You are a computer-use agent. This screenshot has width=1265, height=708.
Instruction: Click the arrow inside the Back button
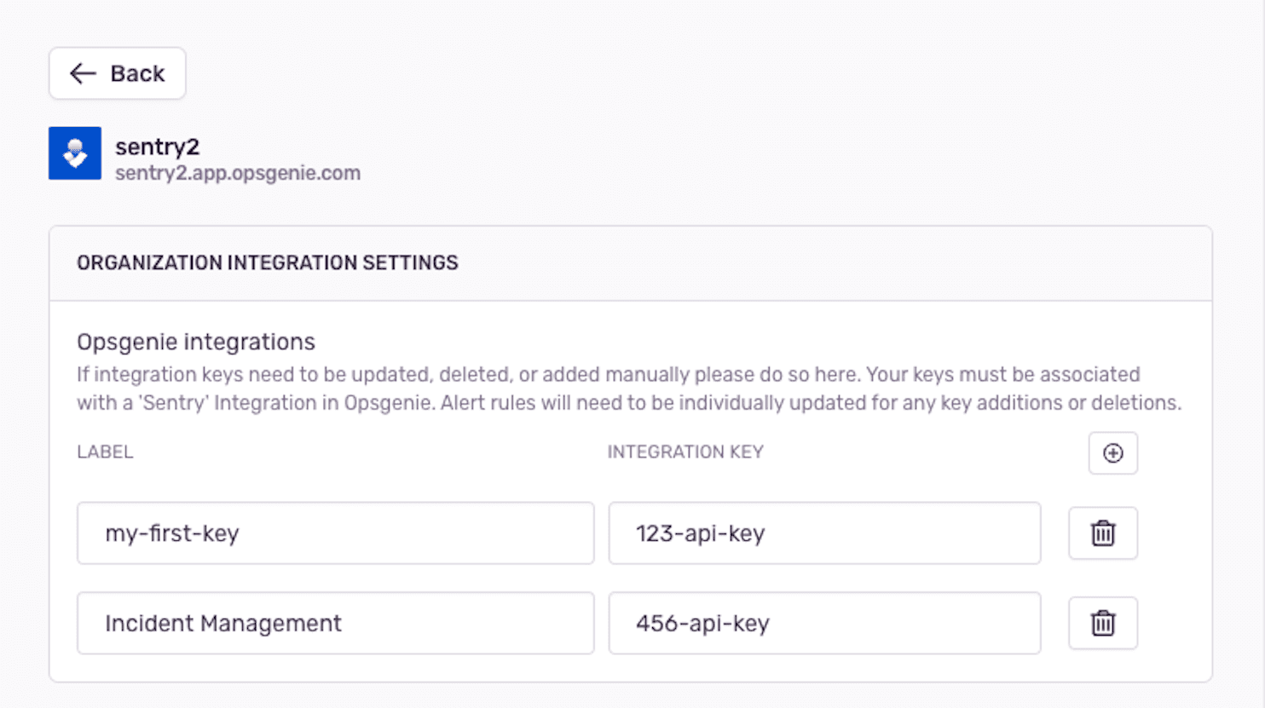point(82,73)
